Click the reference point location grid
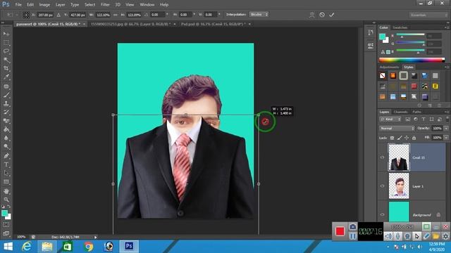The image size is (451, 253). point(26,15)
